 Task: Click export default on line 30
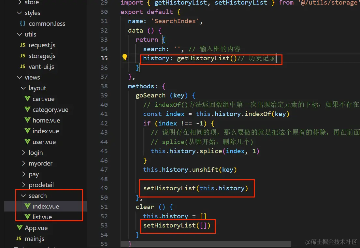click(147, 12)
